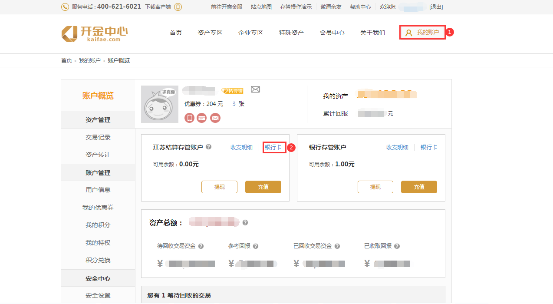Open 资产转让 in the sidebar
The width and height of the screenshot is (553, 304).
click(x=98, y=155)
